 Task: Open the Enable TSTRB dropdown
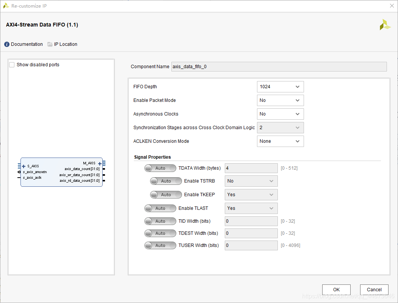tap(251, 181)
